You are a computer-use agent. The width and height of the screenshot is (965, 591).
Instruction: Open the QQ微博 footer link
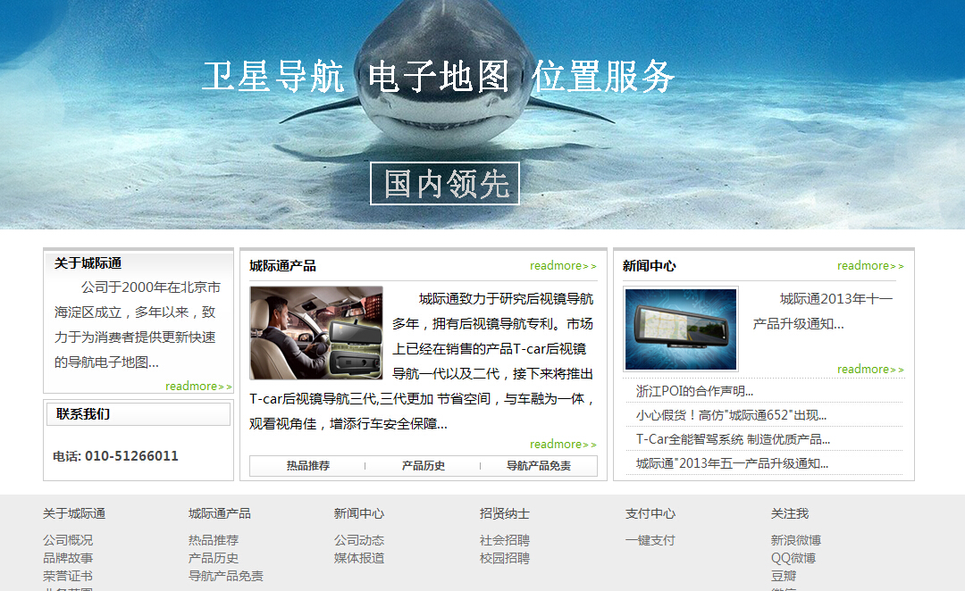point(793,558)
